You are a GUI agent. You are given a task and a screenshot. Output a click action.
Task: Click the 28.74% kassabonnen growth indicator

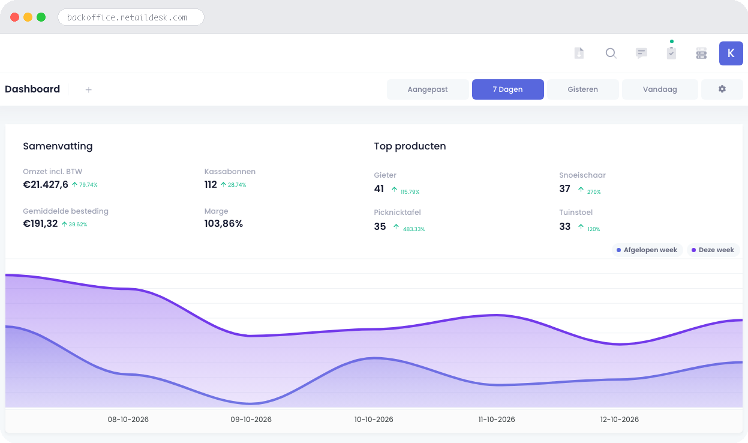[233, 185]
